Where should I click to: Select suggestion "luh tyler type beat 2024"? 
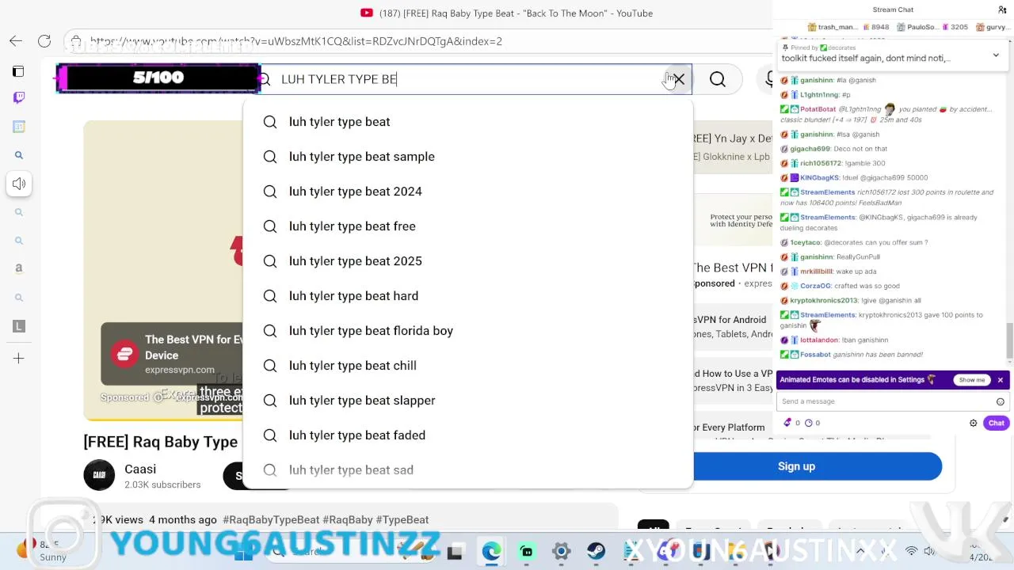[468, 192]
